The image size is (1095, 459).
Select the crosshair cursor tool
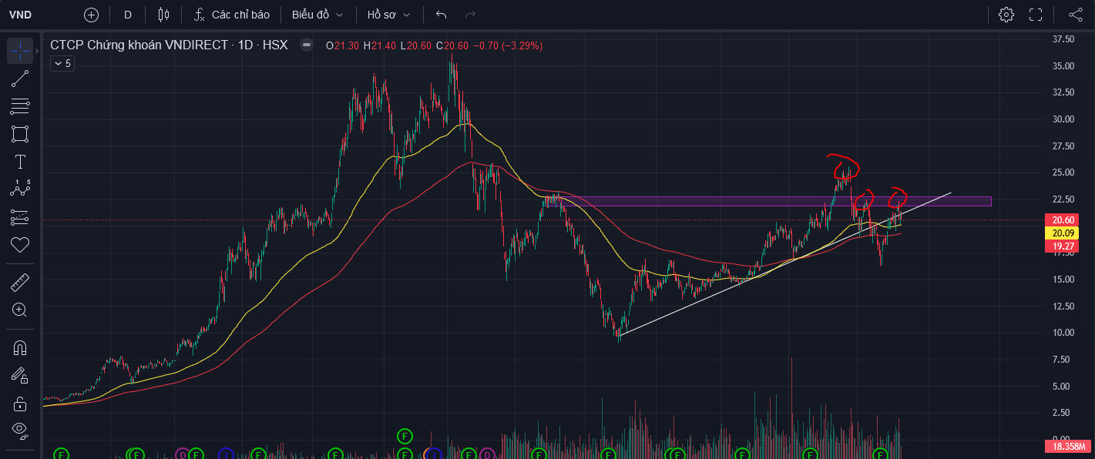tap(20, 51)
